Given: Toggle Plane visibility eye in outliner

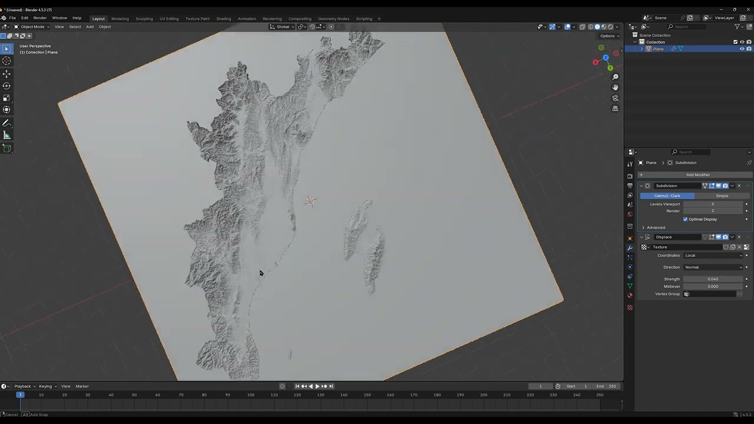Looking at the screenshot, I should coord(742,49).
